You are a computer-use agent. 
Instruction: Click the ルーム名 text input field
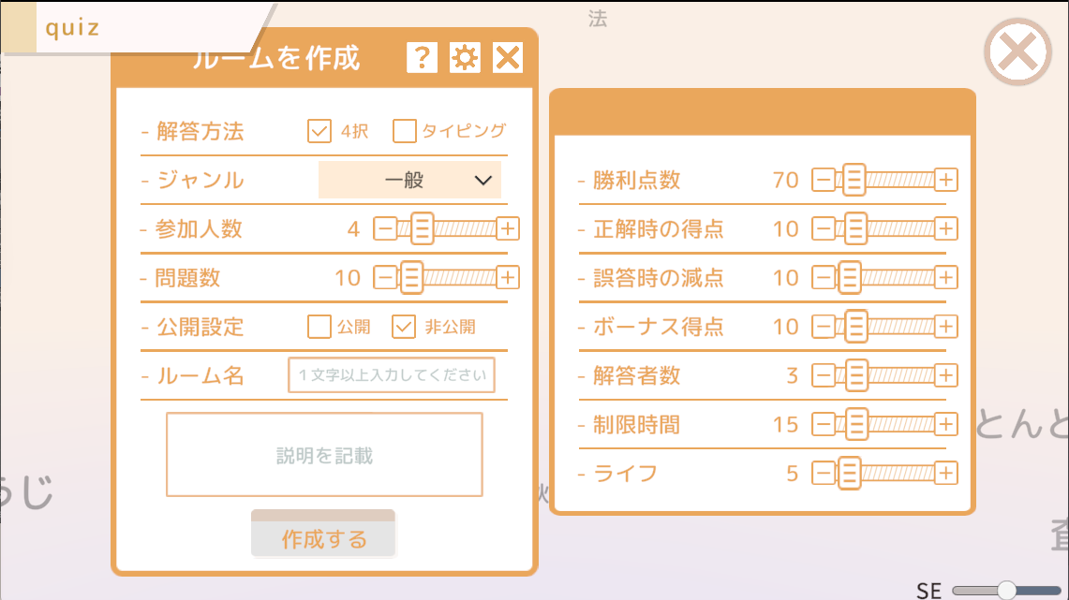tap(391, 375)
